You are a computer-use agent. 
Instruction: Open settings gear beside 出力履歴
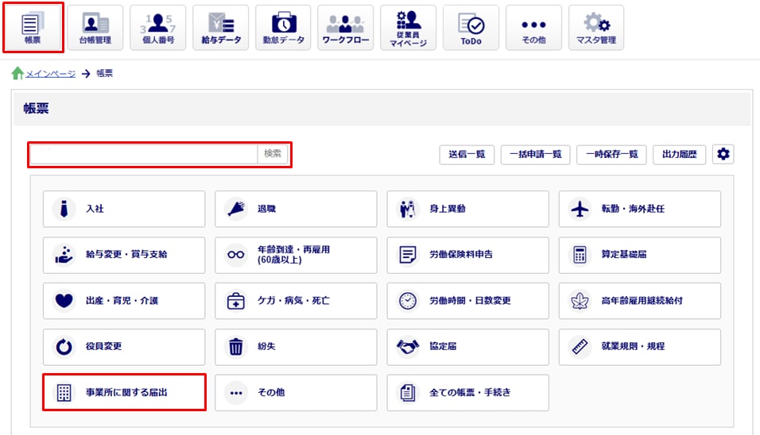(x=723, y=154)
